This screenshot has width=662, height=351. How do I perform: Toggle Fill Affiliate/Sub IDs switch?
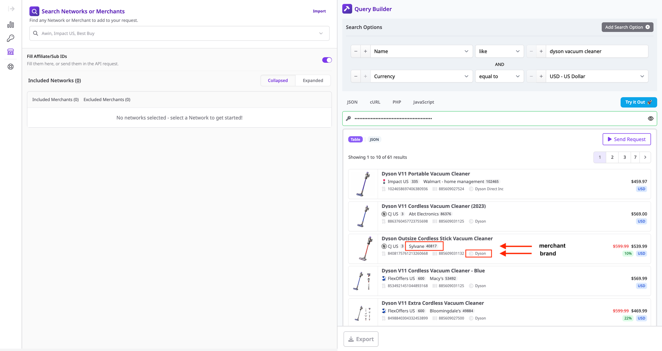[x=327, y=60]
